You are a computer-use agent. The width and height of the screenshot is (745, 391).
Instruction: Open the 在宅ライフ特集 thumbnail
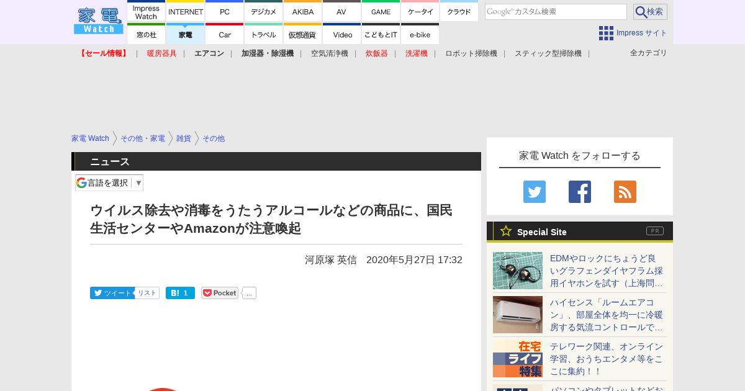518,359
